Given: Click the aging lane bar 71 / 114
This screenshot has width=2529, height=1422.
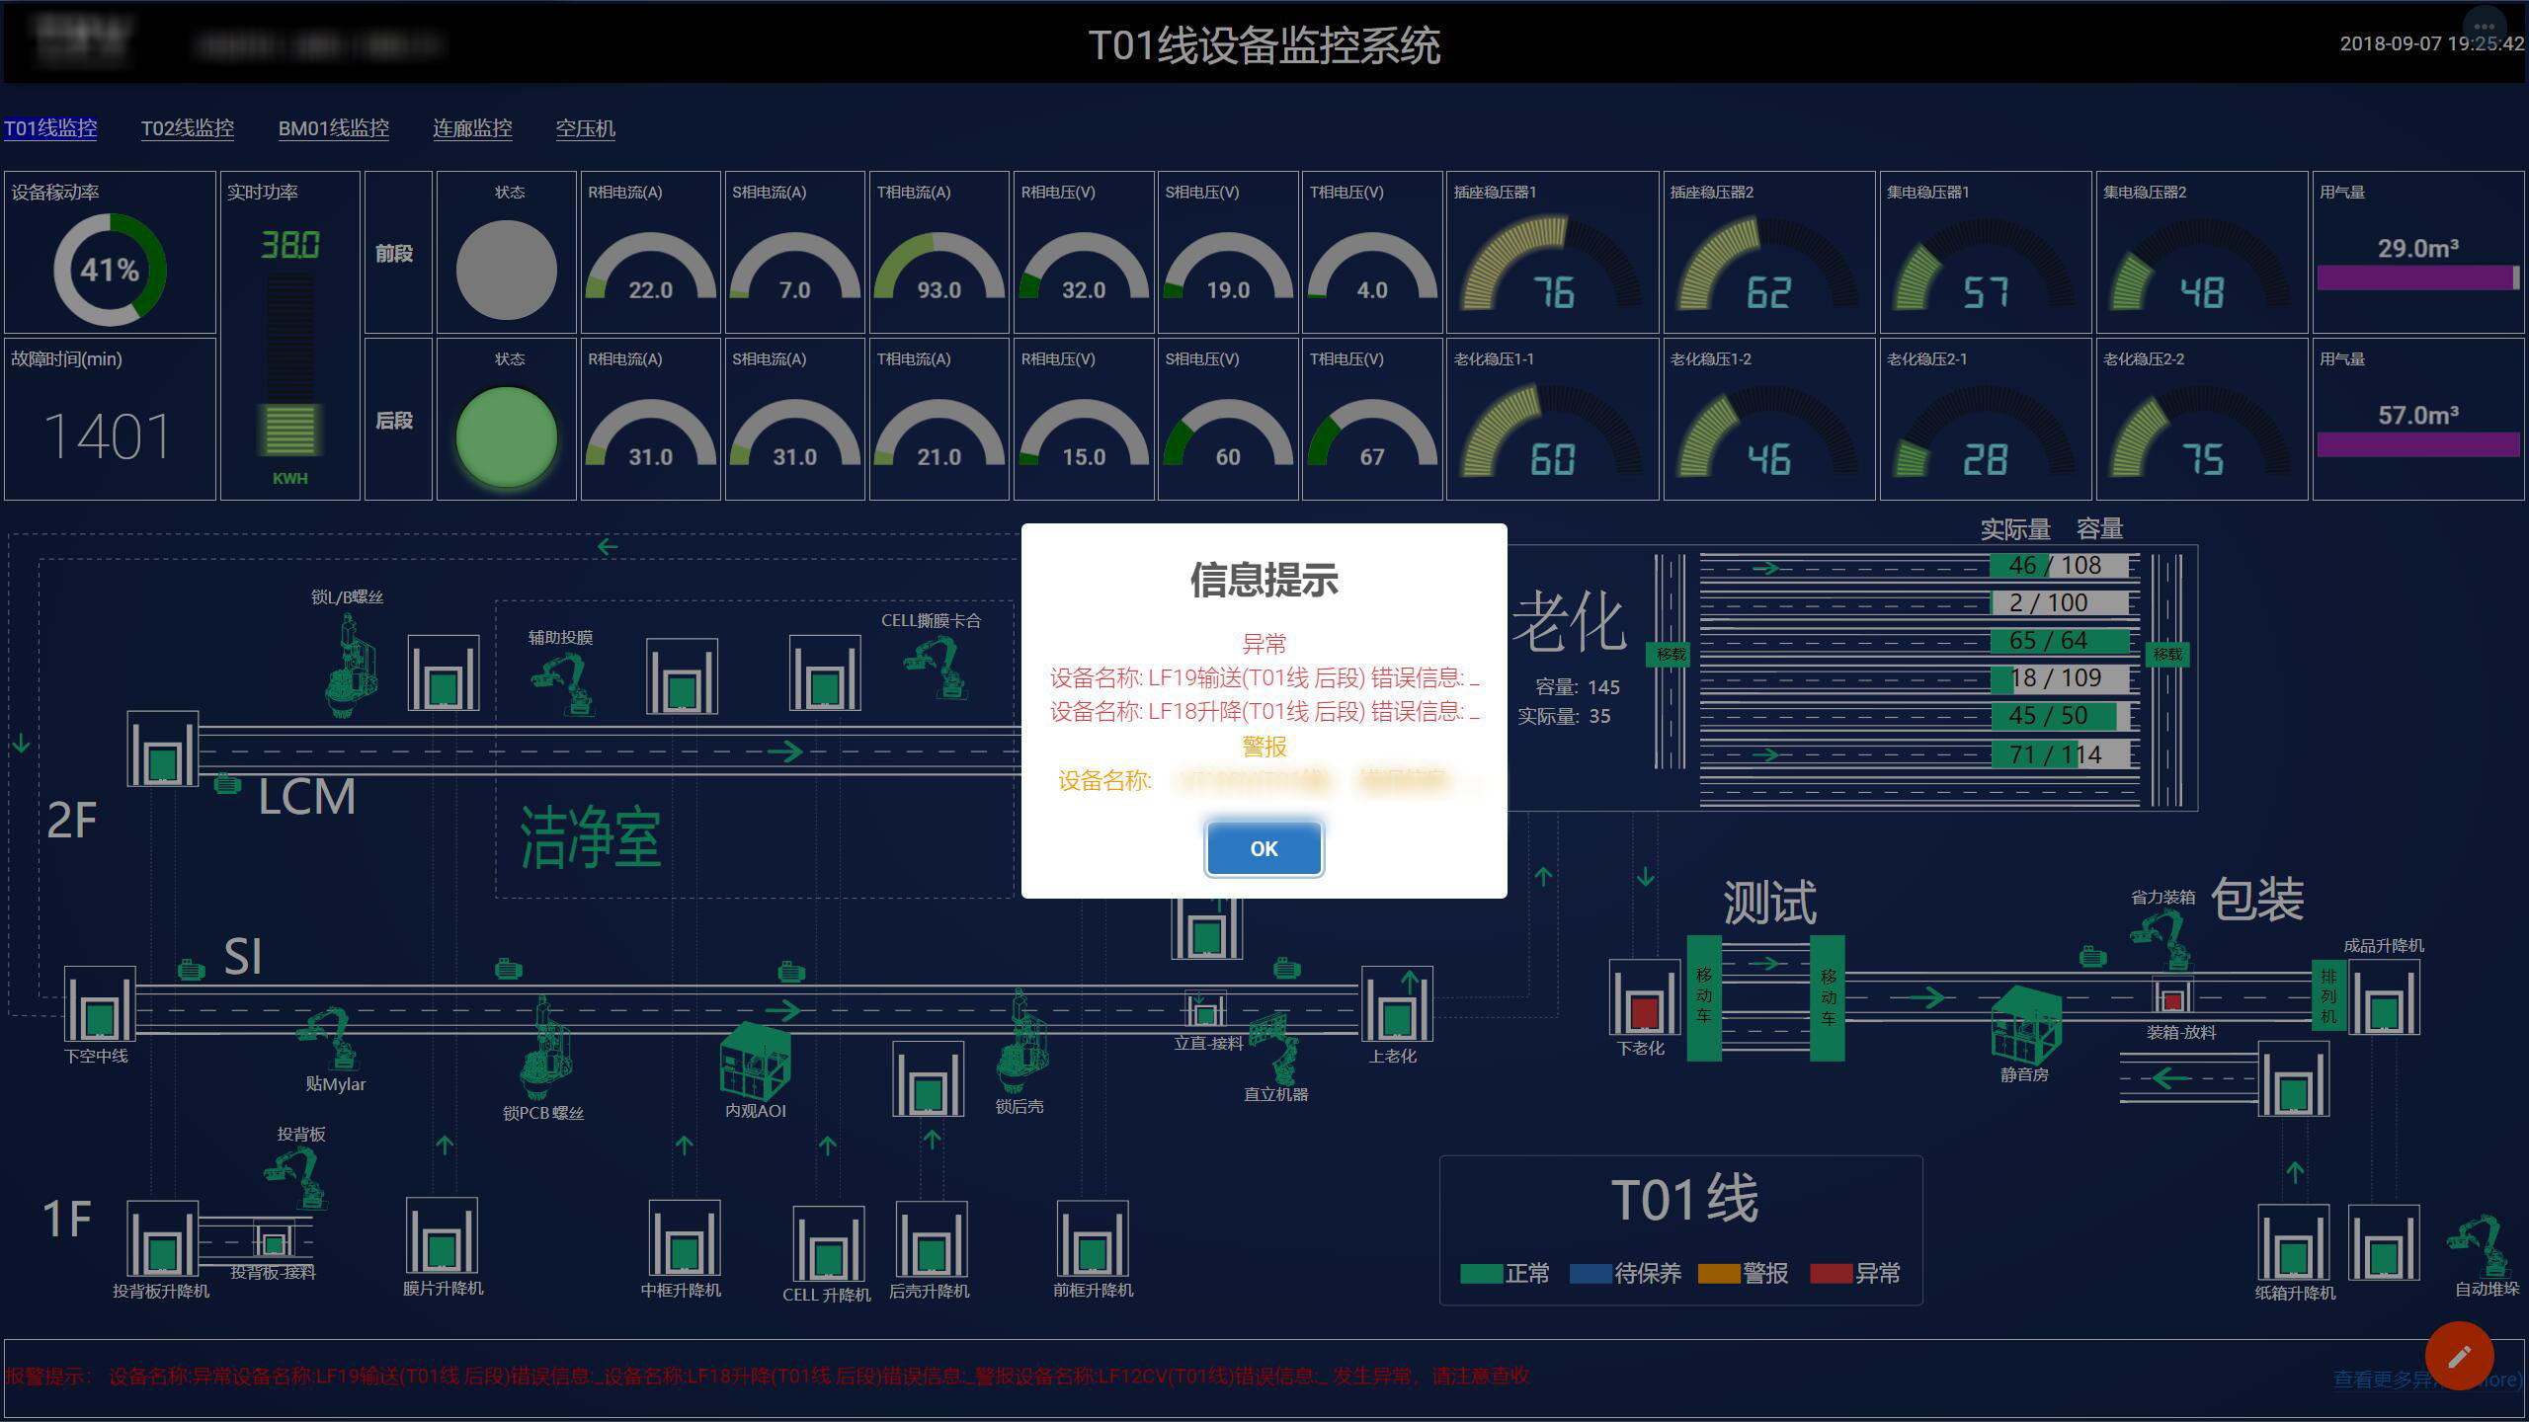Looking at the screenshot, I should [x=2059, y=754].
